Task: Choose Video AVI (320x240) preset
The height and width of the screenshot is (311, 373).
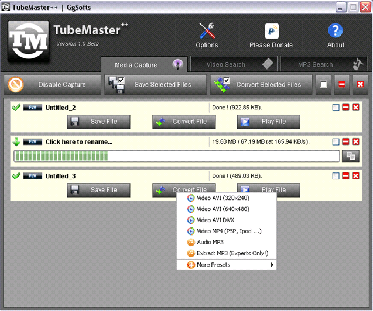Action: pyautogui.click(x=227, y=198)
